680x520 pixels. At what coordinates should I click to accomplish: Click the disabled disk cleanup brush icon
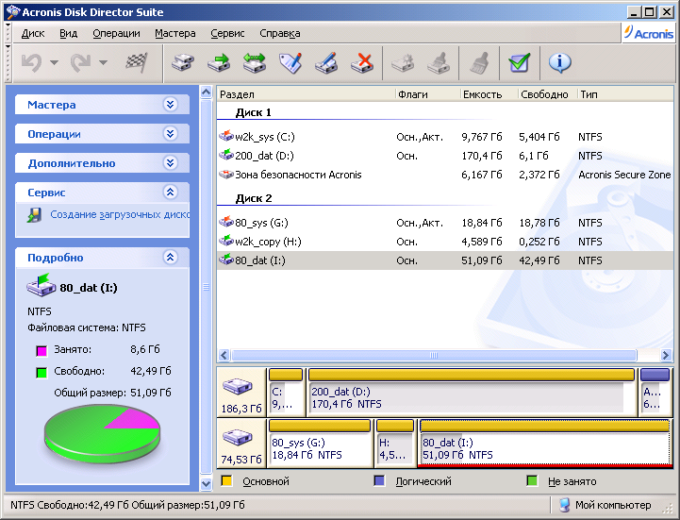point(439,63)
